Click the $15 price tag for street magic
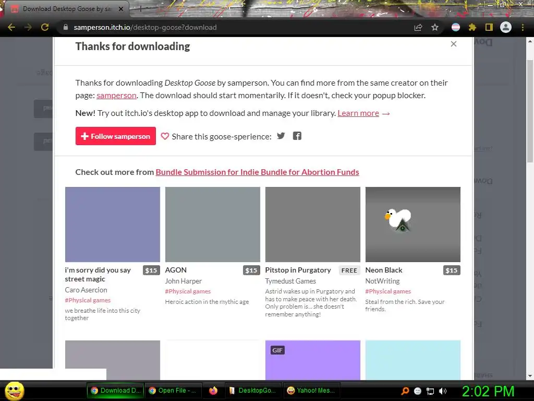This screenshot has width=534, height=401. click(x=151, y=270)
